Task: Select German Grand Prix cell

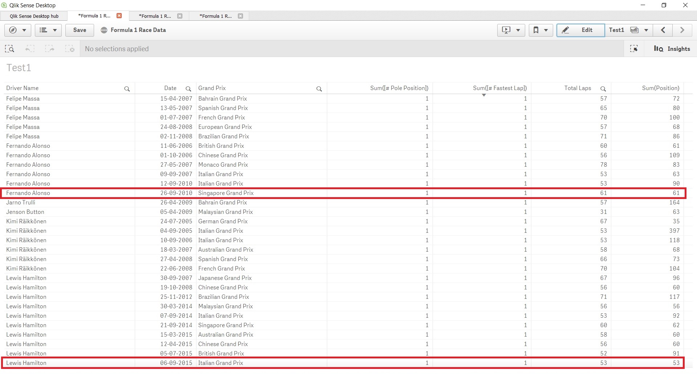Action: [x=262, y=221]
